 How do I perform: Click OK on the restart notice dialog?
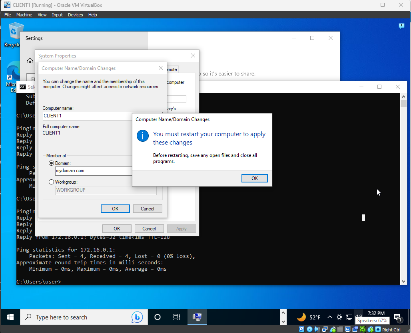tap(254, 178)
